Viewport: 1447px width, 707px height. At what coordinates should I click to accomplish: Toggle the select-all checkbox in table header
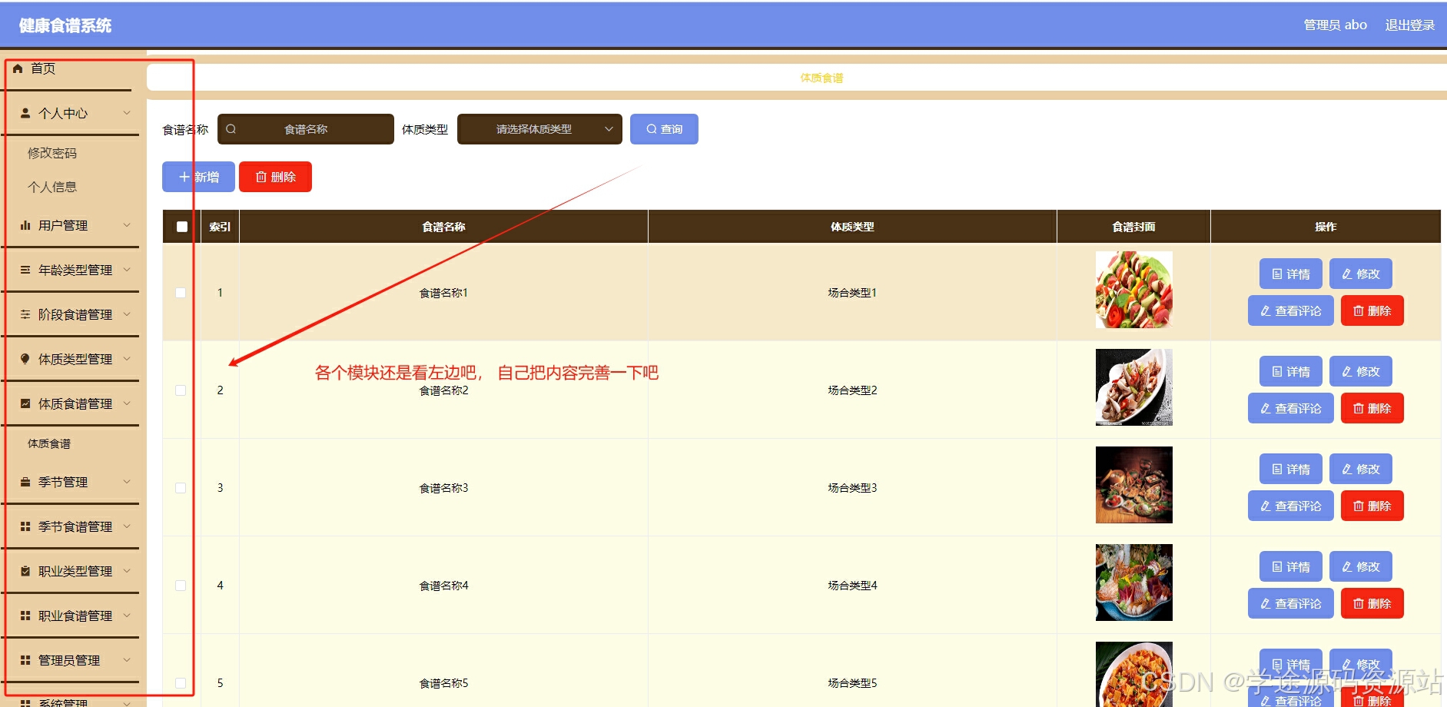click(182, 227)
